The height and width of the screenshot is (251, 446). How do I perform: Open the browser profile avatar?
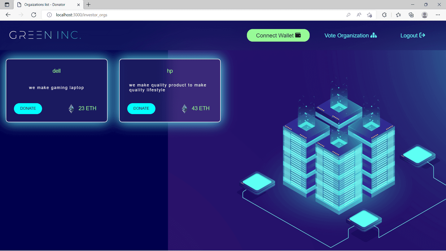pos(425,15)
